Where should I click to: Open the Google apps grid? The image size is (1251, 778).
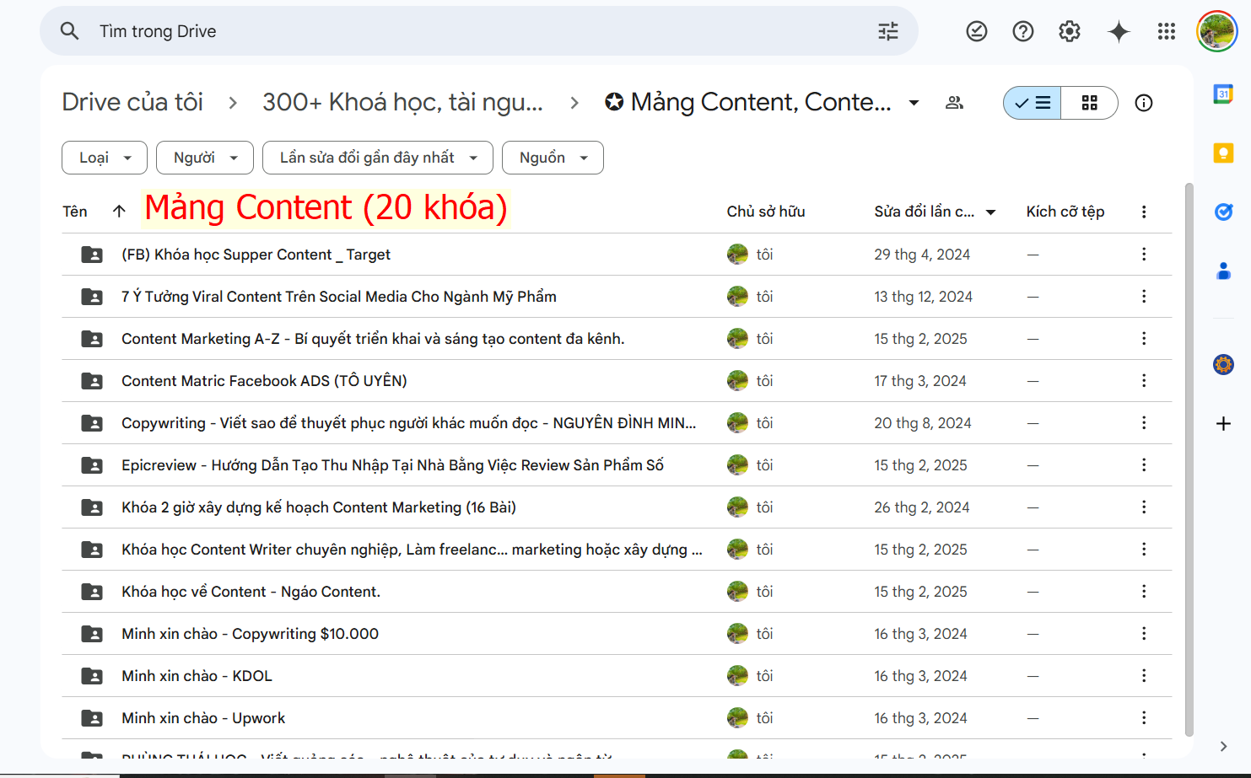point(1167,31)
